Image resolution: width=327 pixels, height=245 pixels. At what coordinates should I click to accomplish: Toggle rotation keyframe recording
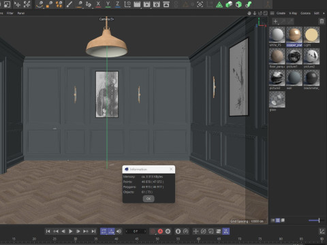(x=203, y=231)
